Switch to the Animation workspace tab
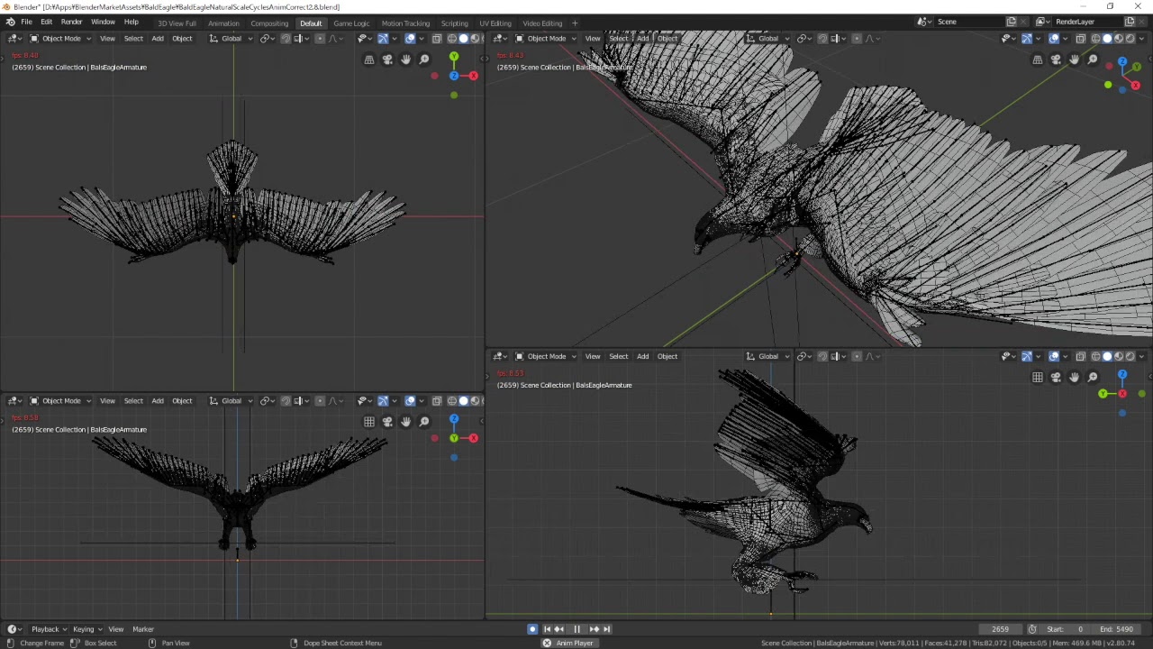1153x649 pixels. pyautogui.click(x=223, y=23)
